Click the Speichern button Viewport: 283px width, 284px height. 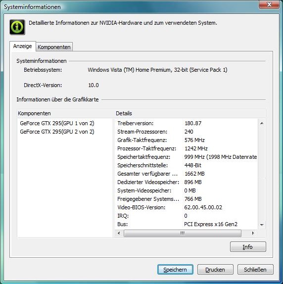click(x=175, y=270)
